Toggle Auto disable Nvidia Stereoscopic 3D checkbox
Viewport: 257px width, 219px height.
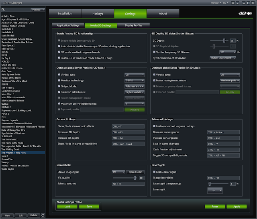59,46
